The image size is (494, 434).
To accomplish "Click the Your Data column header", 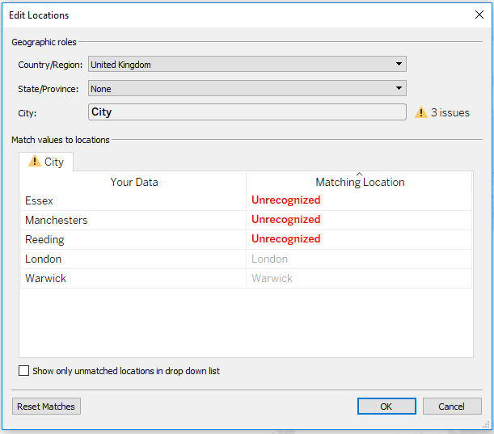I will [133, 182].
